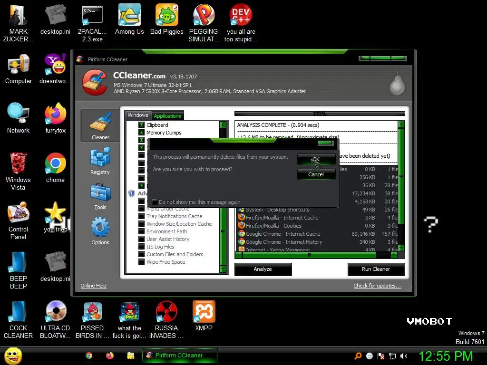The width and height of the screenshot is (487, 365).
Task: Select the Google Chrome - Internet Cache row
Action: click(317, 234)
